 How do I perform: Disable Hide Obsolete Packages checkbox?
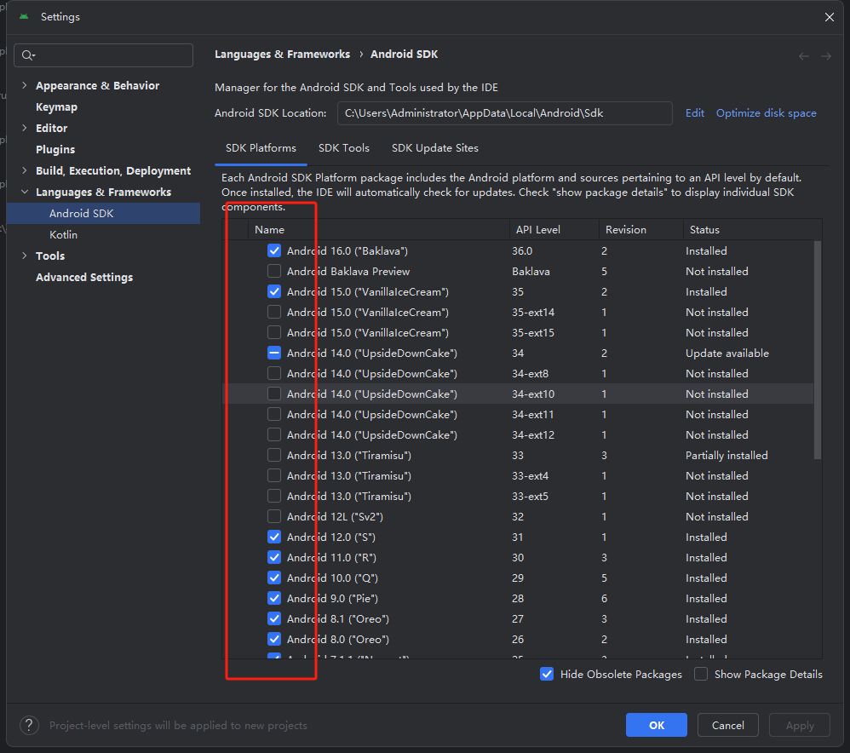547,674
